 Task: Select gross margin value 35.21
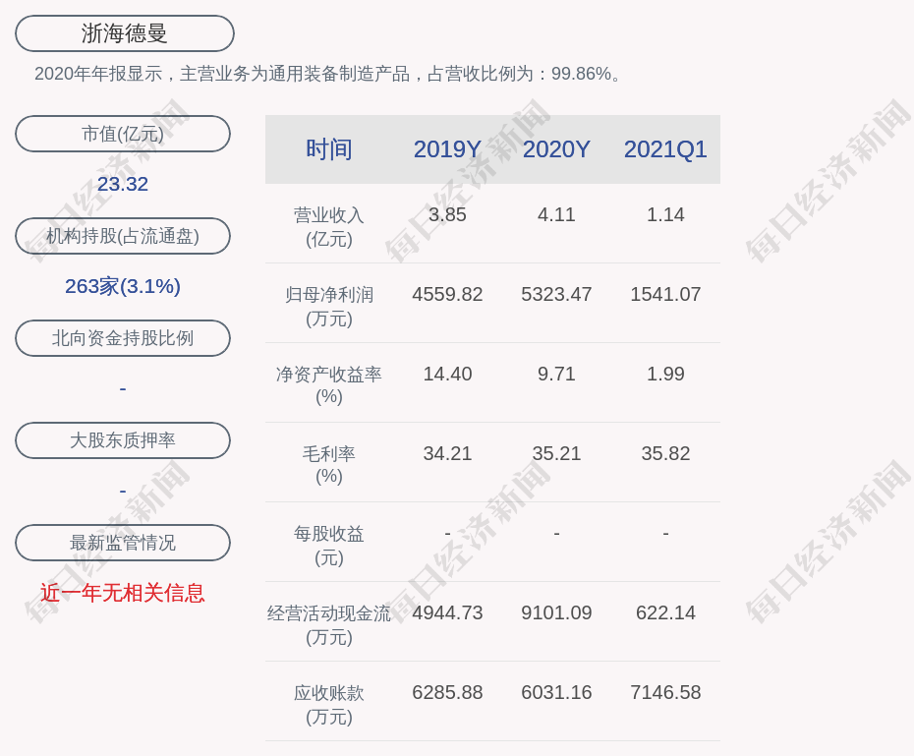tap(556, 453)
